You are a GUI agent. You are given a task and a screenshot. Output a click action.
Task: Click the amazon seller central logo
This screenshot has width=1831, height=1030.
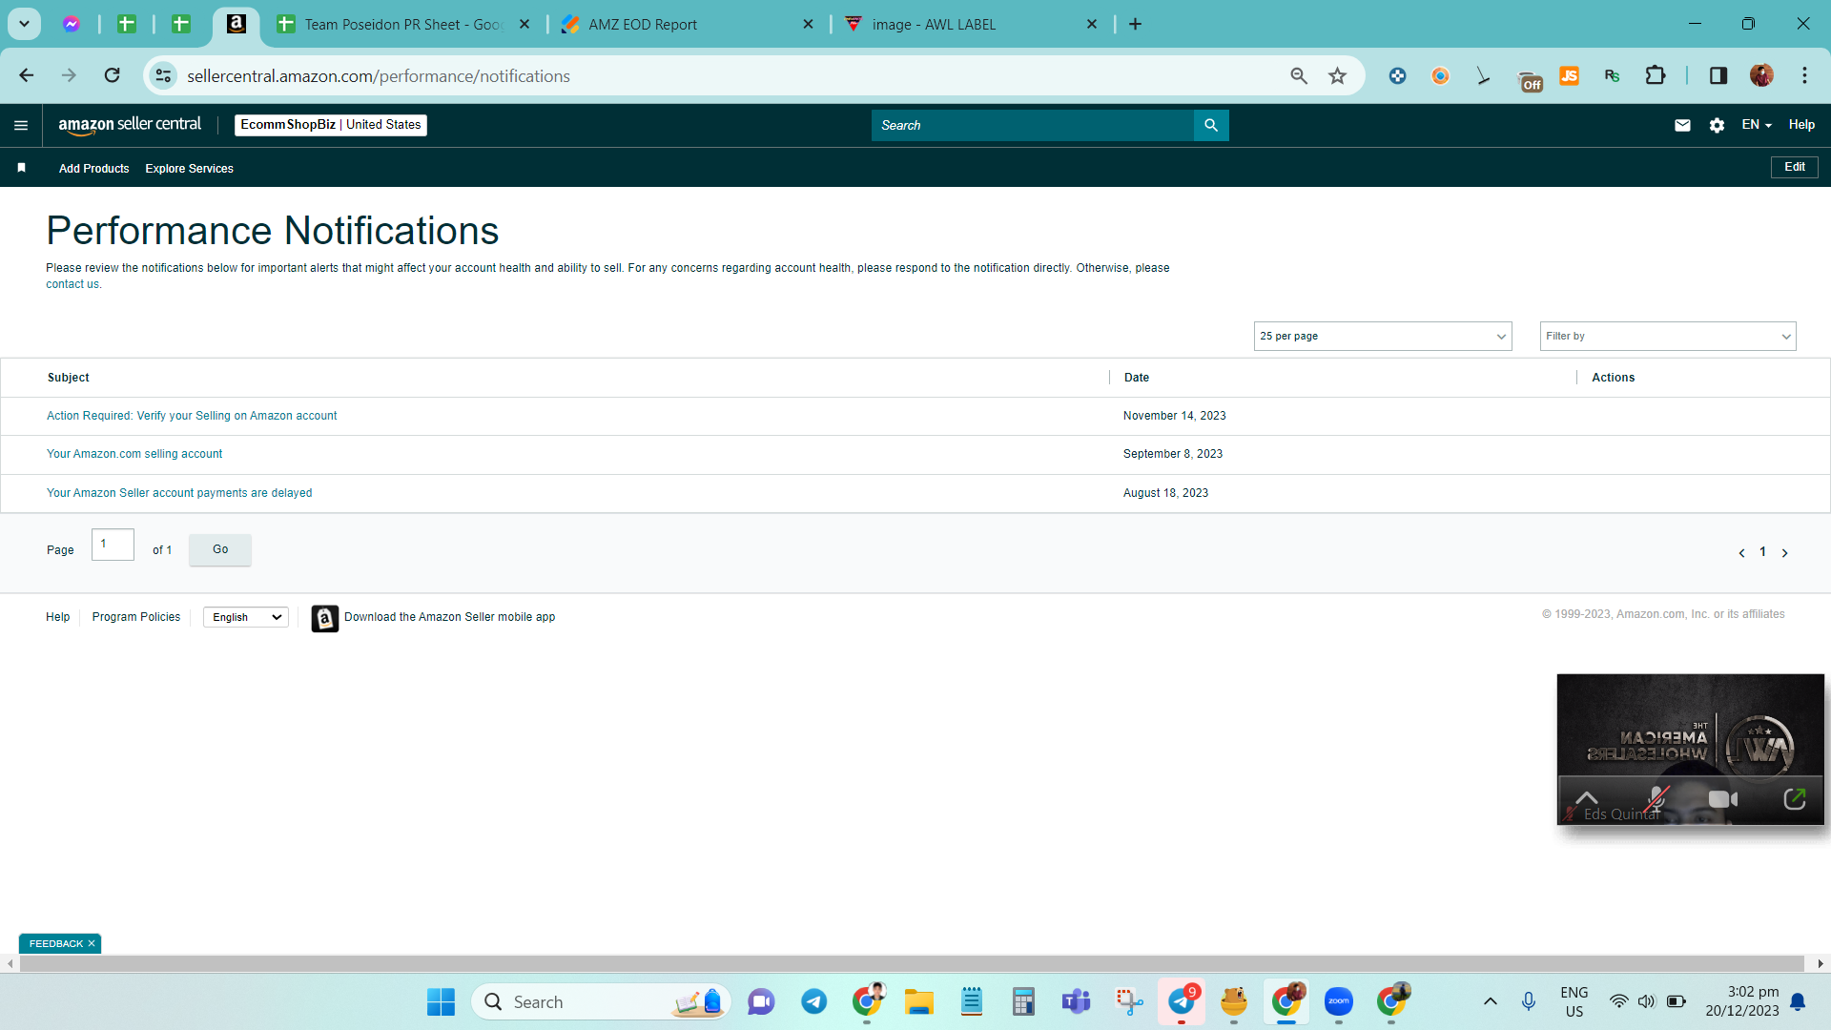tap(130, 125)
